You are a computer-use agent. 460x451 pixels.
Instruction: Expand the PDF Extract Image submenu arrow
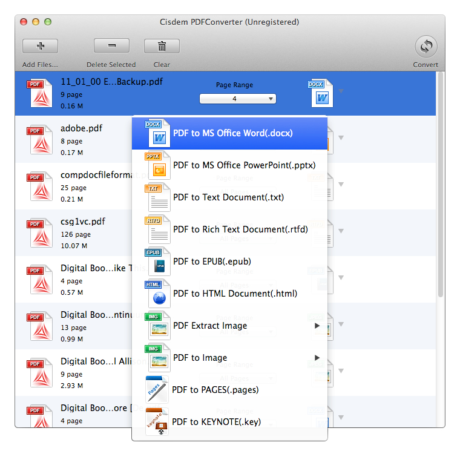(x=317, y=326)
